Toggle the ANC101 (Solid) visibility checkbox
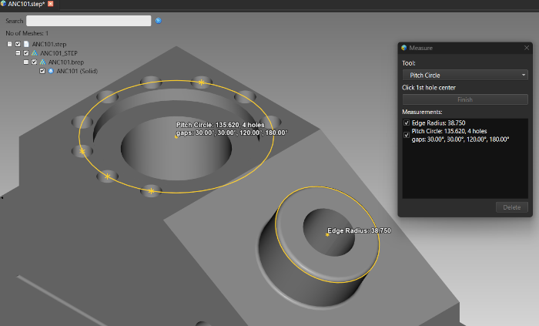Image resolution: width=539 pixels, height=326 pixels. tap(42, 71)
